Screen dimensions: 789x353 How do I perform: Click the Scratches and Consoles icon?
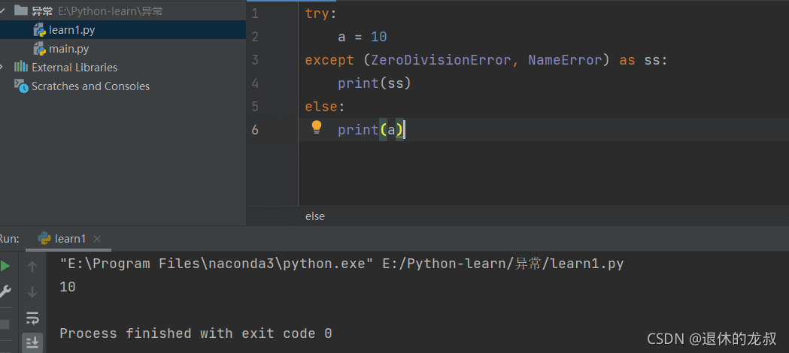pyautogui.click(x=21, y=86)
